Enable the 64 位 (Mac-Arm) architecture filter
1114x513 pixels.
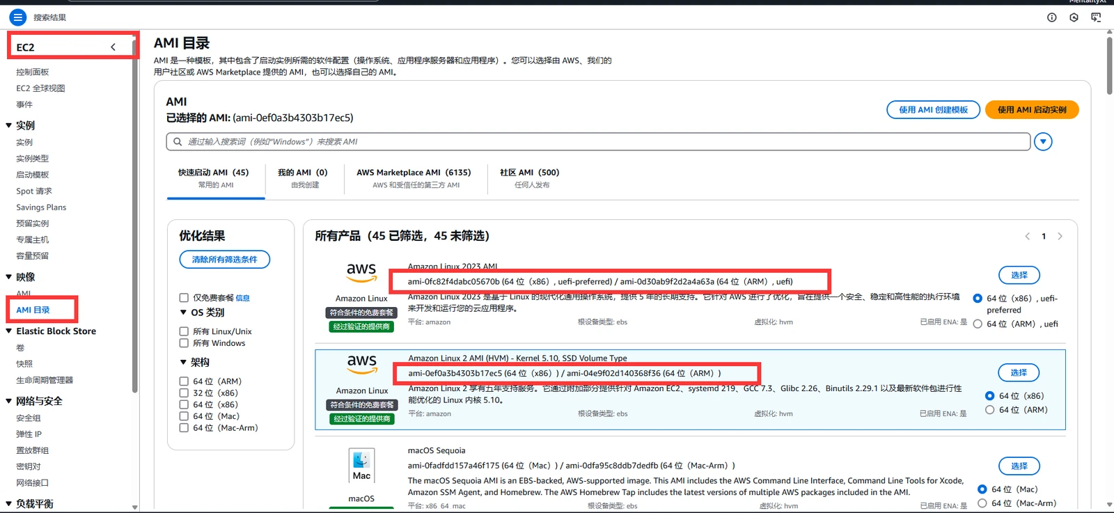(184, 427)
